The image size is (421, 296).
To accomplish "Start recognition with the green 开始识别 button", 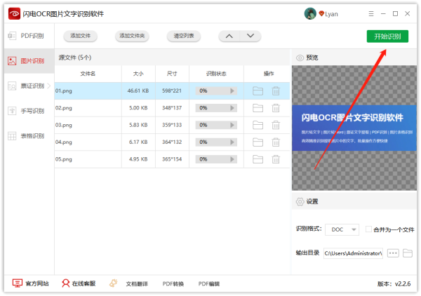I will pos(387,36).
